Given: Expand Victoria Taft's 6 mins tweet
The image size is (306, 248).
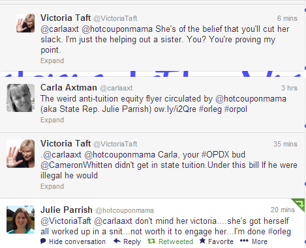Looking at the screenshot, I should pyautogui.click(x=52, y=61).
